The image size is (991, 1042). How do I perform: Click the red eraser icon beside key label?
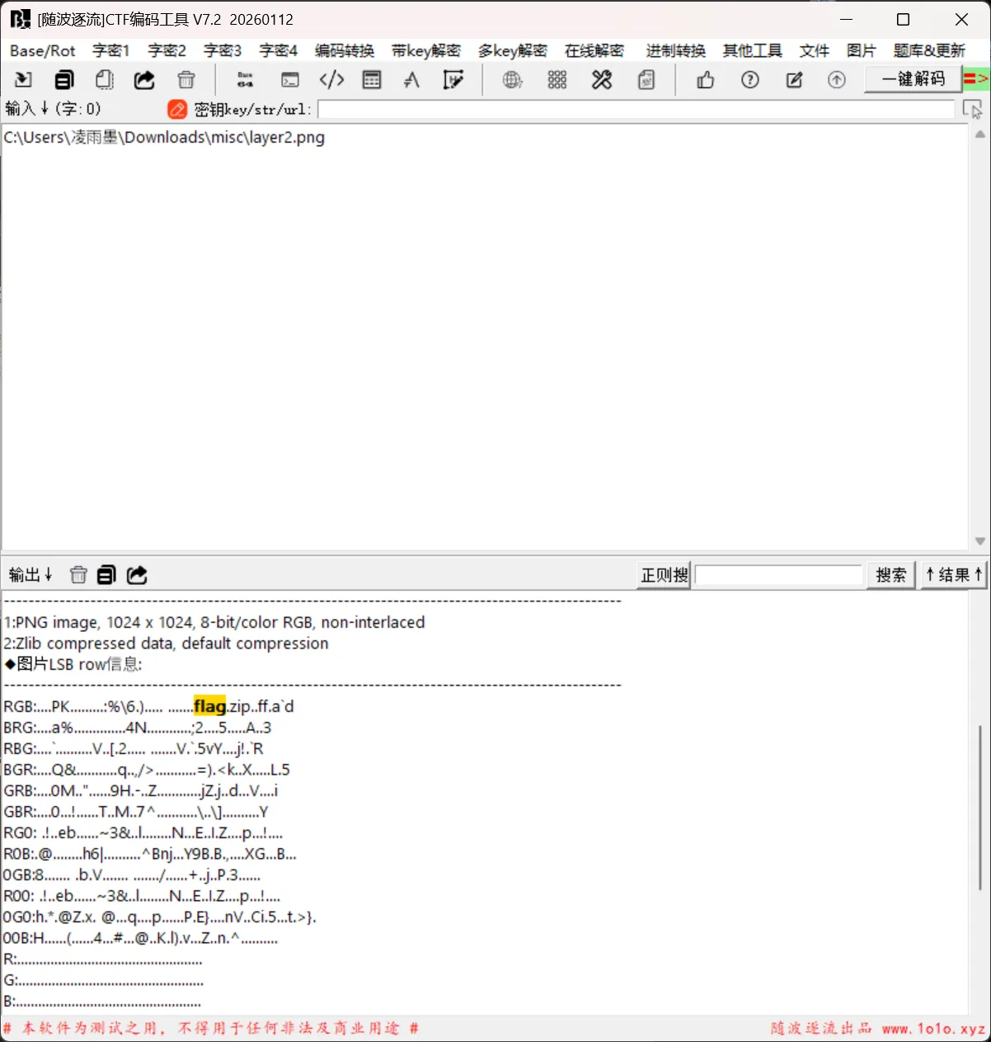tap(177, 109)
